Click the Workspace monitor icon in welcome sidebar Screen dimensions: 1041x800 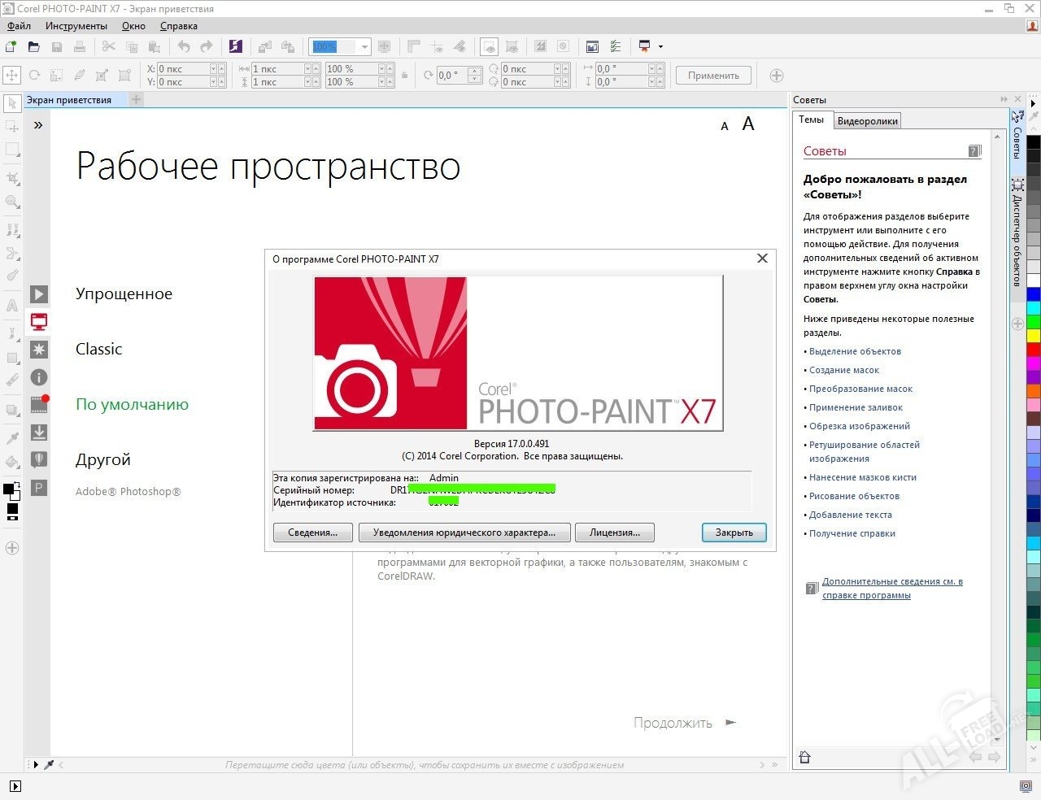point(38,322)
